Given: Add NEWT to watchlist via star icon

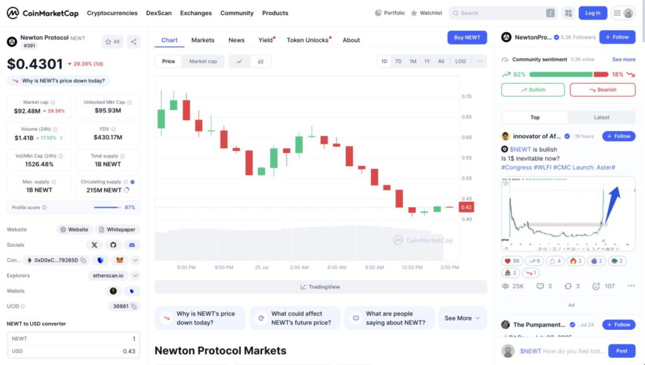Looking at the screenshot, I should (113, 42).
